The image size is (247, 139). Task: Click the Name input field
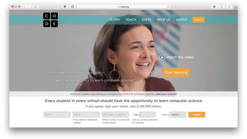(57, 115)
